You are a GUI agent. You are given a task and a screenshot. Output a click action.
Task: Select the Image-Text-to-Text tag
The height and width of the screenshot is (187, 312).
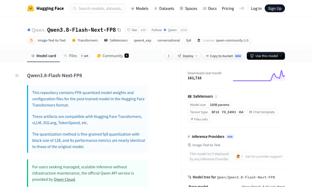[48, 40]
